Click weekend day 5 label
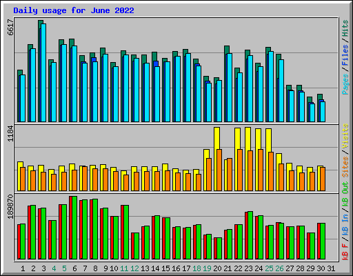 point(64,268)
